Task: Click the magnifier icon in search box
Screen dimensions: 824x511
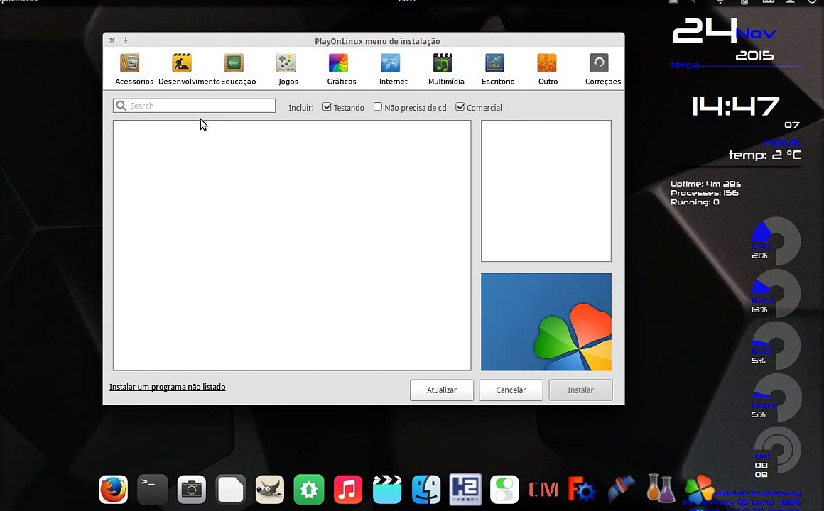Action: (x=121, y=106)
